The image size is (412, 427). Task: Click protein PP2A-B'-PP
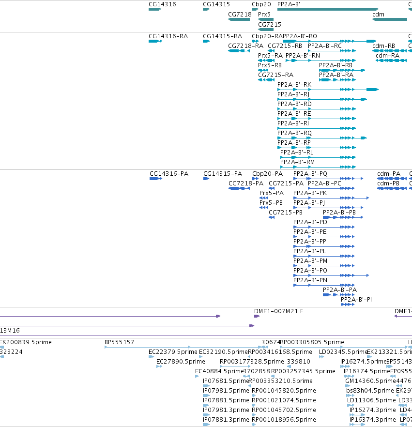[x=324, y=246]
